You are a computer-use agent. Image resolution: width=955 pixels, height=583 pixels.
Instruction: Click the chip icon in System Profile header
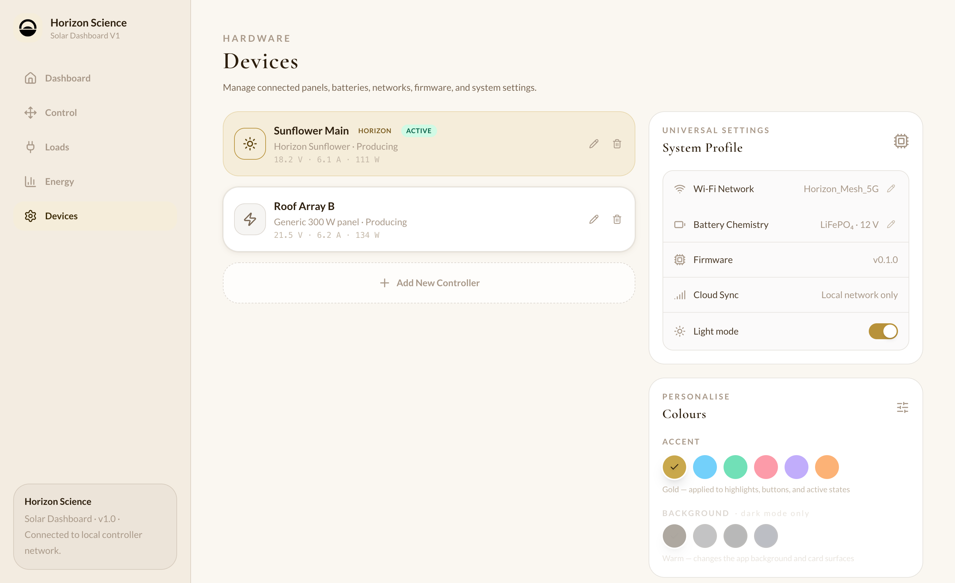(901, 141)
